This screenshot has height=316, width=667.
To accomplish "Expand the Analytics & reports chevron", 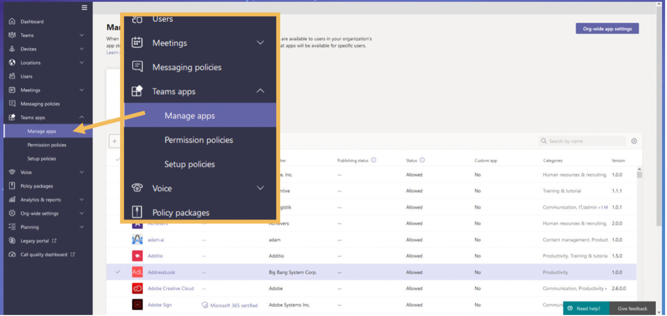I will 82,200.
